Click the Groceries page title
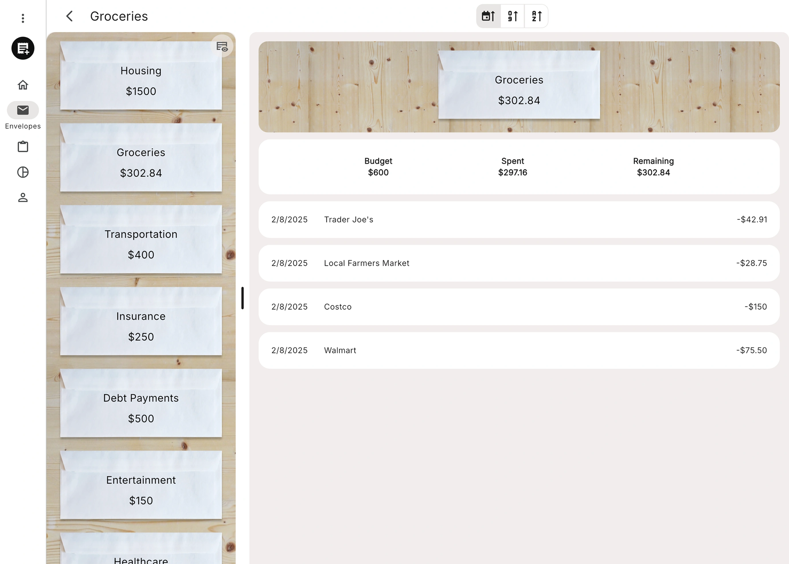The image size is (789, 564). pos(119,16)
